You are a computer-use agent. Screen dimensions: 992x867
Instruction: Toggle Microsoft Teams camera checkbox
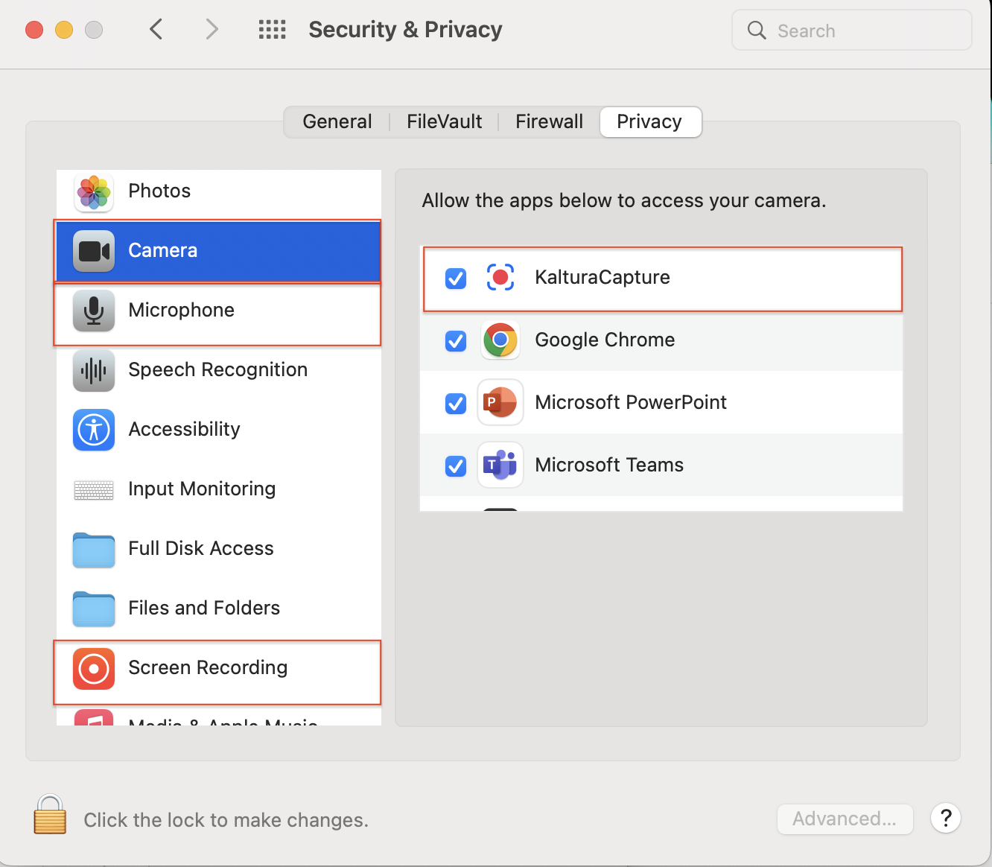pos(456,466)
